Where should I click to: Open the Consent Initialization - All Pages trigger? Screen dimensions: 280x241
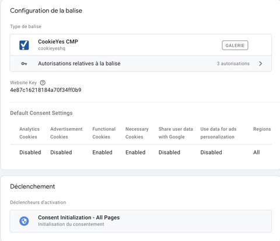pos(141,221)
